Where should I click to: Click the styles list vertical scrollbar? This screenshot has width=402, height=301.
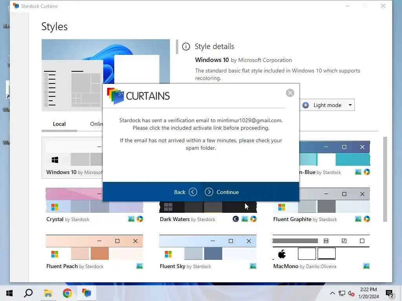point(385,179)
